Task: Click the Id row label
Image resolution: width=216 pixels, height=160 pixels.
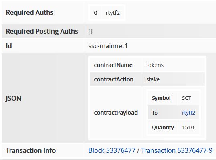Action: (9, 46)
